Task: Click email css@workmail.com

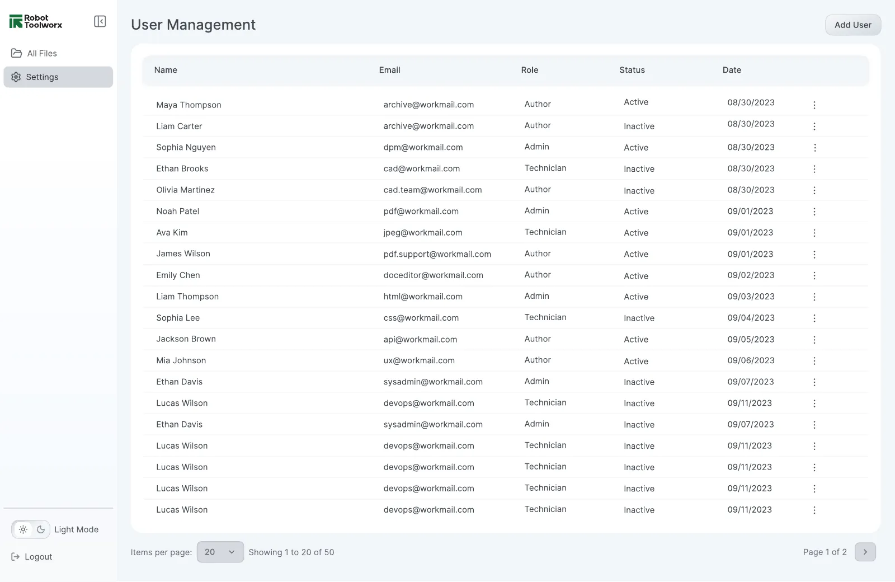Action: click(x=421, y=318)
